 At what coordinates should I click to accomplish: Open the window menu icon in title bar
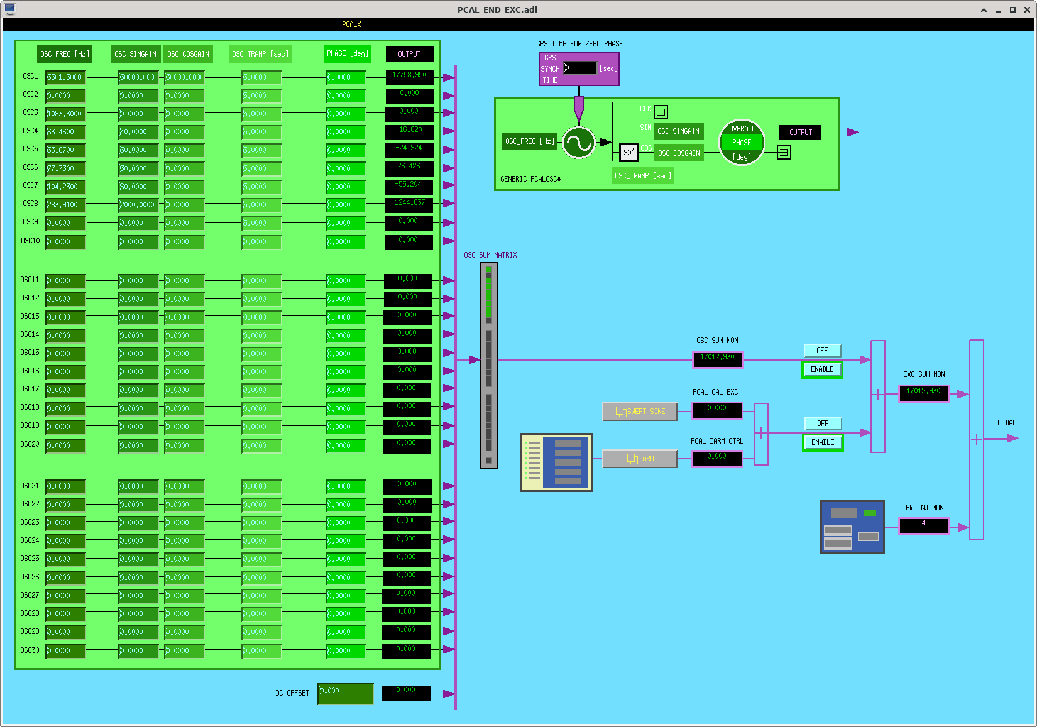9,9
